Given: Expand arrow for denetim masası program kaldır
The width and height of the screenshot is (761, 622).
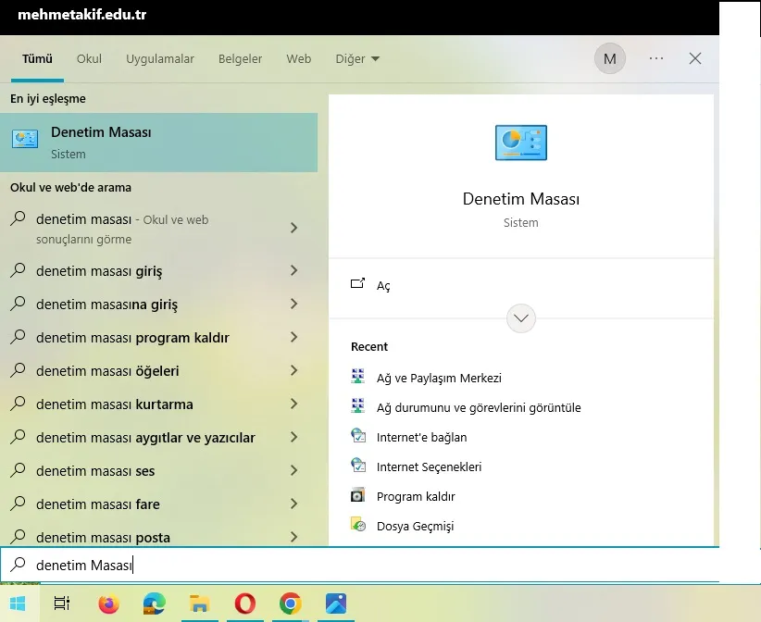Looking at the screenshot, I should [x=293, y=337].
